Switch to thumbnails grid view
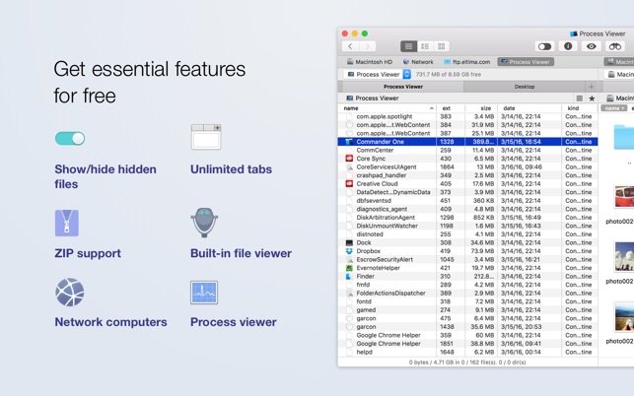The width and height of the screenshot is (634, 396). [x=442, y=46]
